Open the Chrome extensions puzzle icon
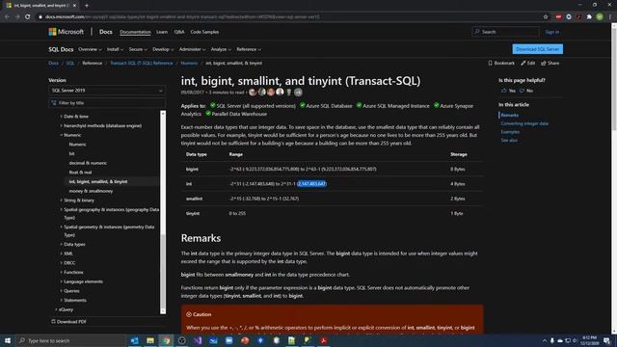 click(589, 16)
